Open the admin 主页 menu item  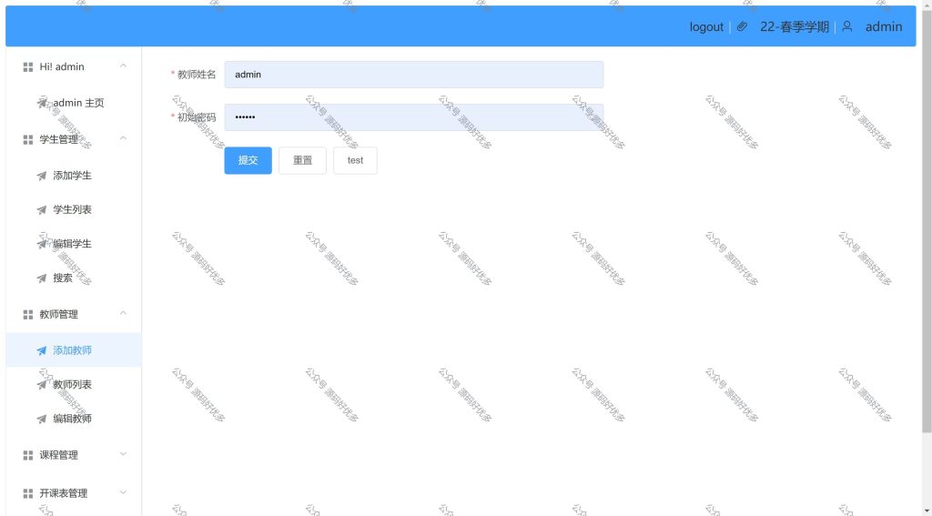74,103
